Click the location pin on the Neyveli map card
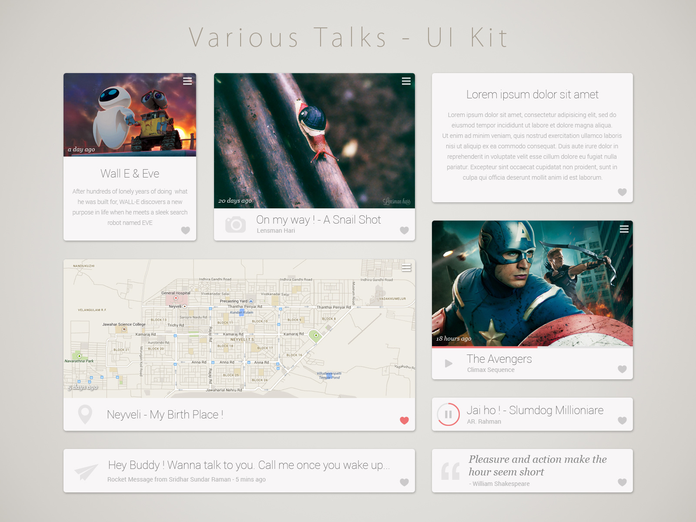The width and height of the screenshot is (696, 522). click(x=85, y=415)
